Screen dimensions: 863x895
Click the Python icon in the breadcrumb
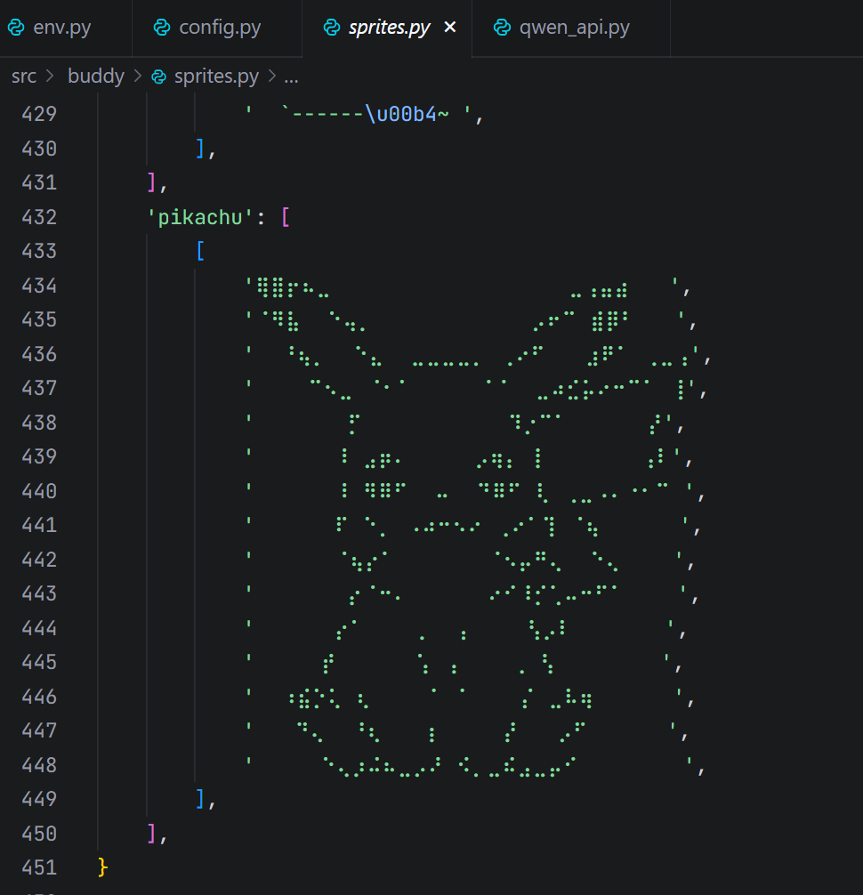coord(158,77)
